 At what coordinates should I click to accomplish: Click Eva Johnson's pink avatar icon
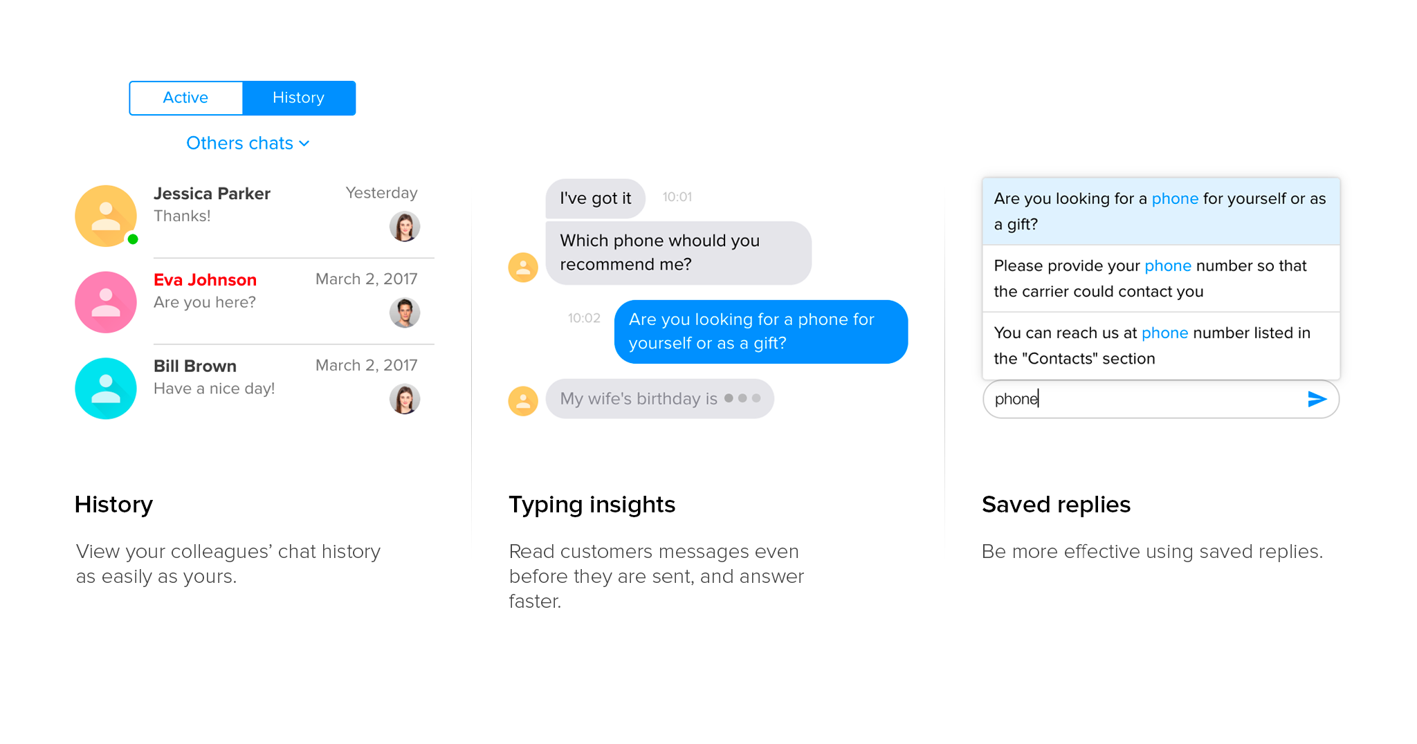pyautogui.click(x=106, y=302)
